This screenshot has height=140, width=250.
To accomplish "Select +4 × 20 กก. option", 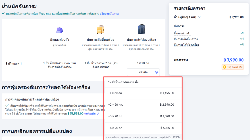I will 143,128.
